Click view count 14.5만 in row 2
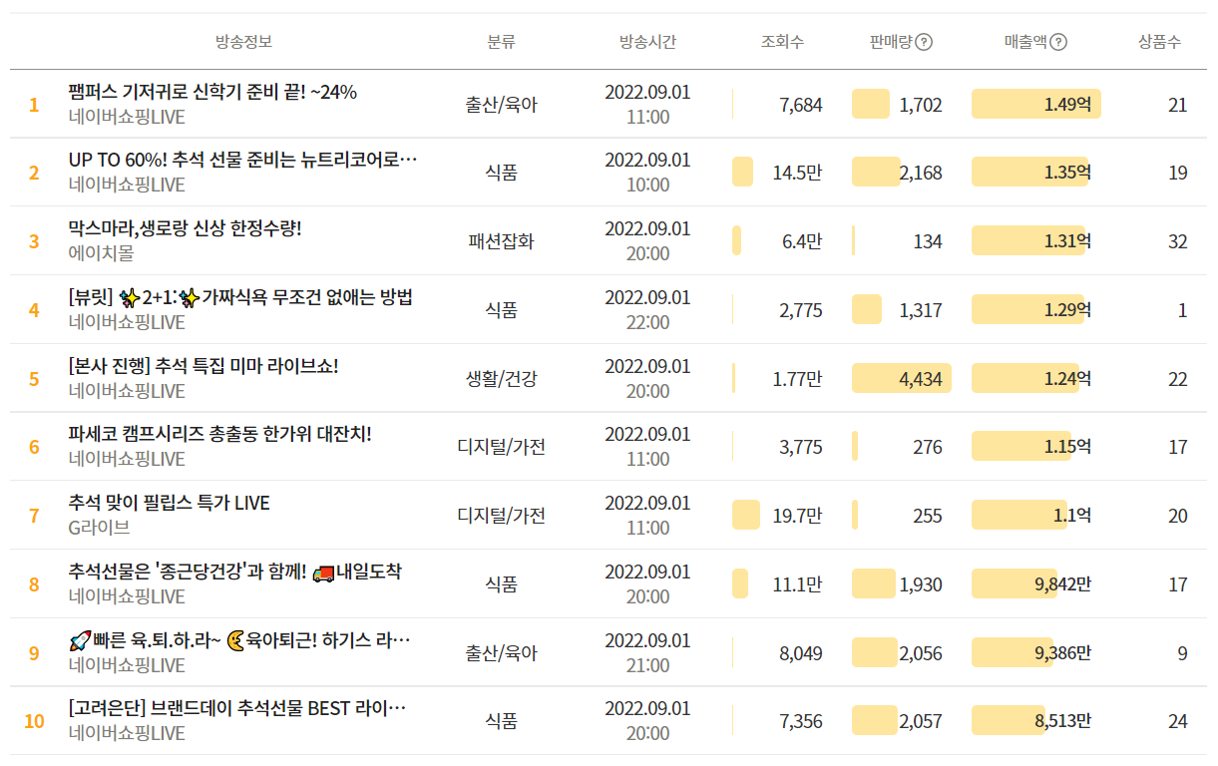 coord(797,173)
